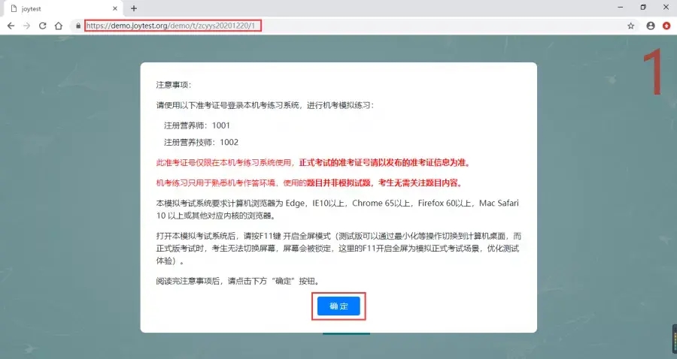Click the colored widget on right edge
The height and width of the screenshot is (359, 677).
673,339
